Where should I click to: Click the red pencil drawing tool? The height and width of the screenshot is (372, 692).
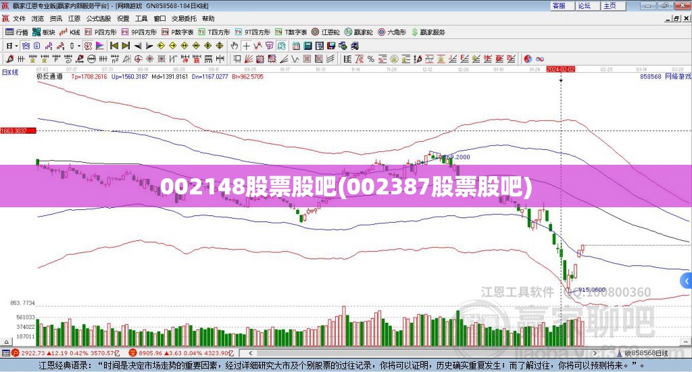pos(9,59)
